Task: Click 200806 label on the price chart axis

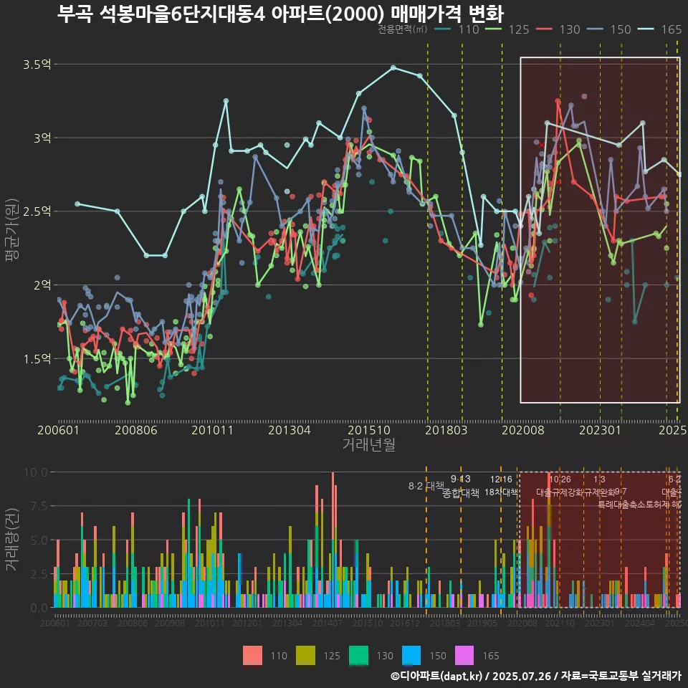Action: 136,430
